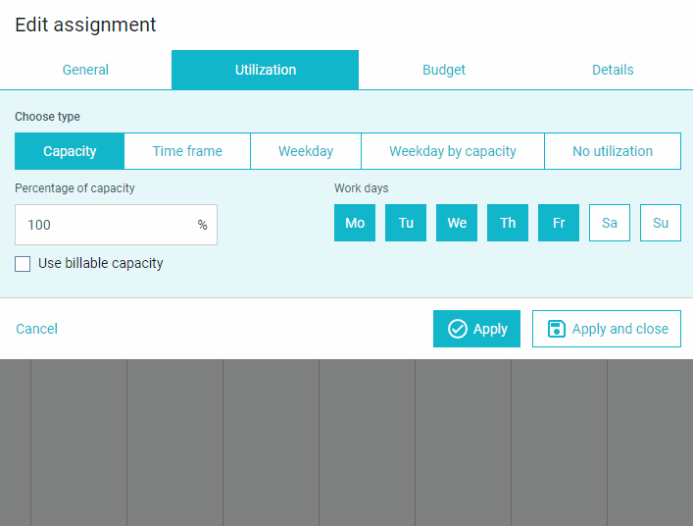Click the 'Use billable capacity' label text
This screenshot has width=693, height=526.
click(x=101, y=263)
